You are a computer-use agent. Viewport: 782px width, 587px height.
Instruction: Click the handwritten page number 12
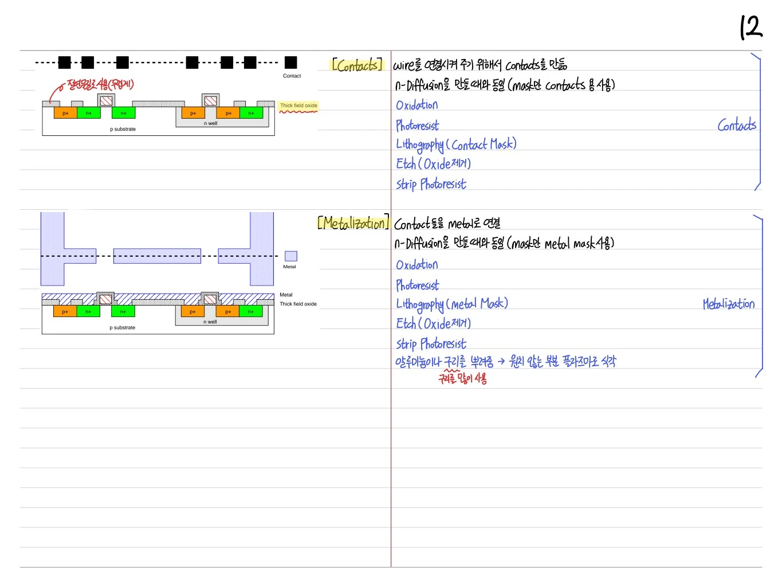pos(751,27)
